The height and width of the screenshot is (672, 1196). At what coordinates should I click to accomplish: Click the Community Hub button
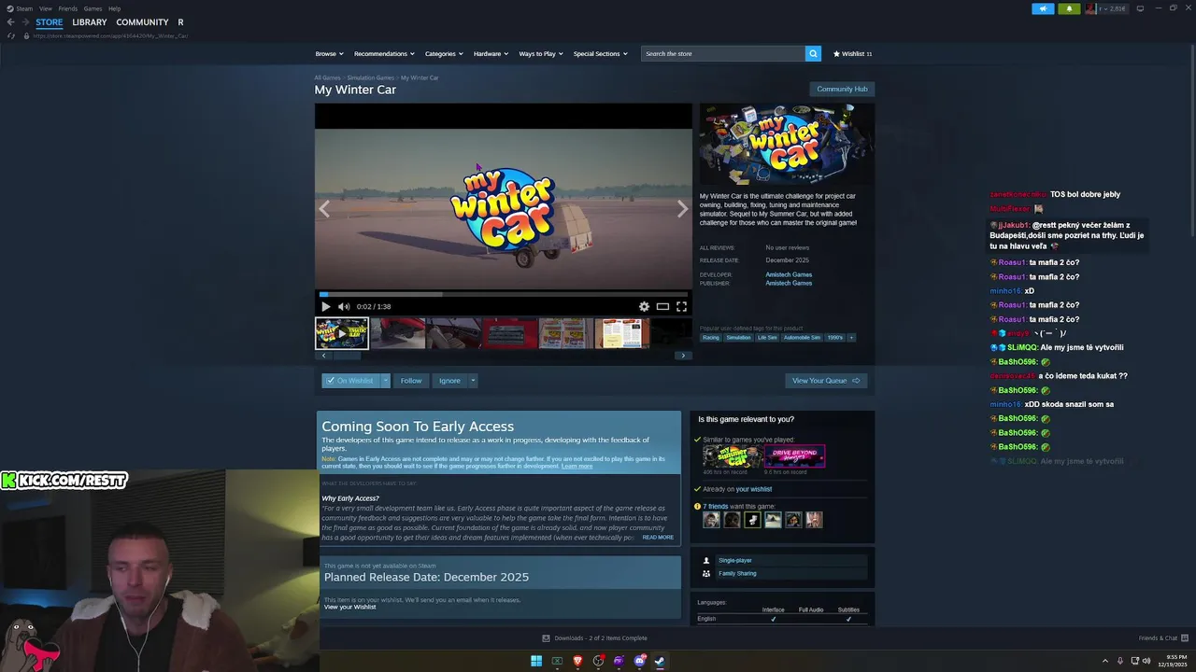coord(842,89)
